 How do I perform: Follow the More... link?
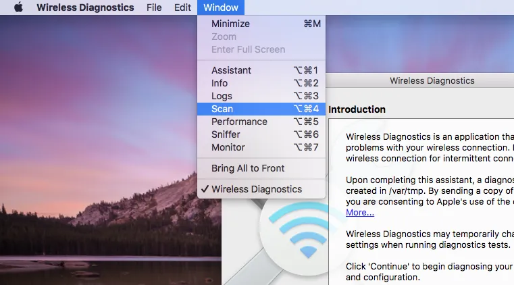pyautogui.click(x=360, y=212)
